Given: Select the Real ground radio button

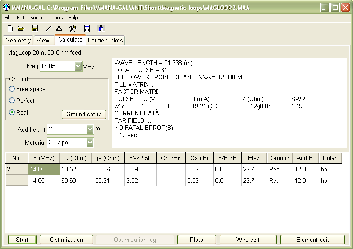Looking at the screenshot, I should point(12,113).
